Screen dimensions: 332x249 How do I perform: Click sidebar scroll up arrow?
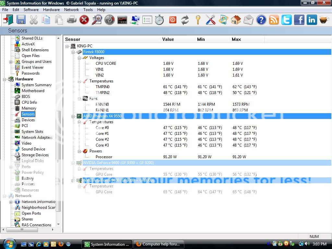[58, 38]
